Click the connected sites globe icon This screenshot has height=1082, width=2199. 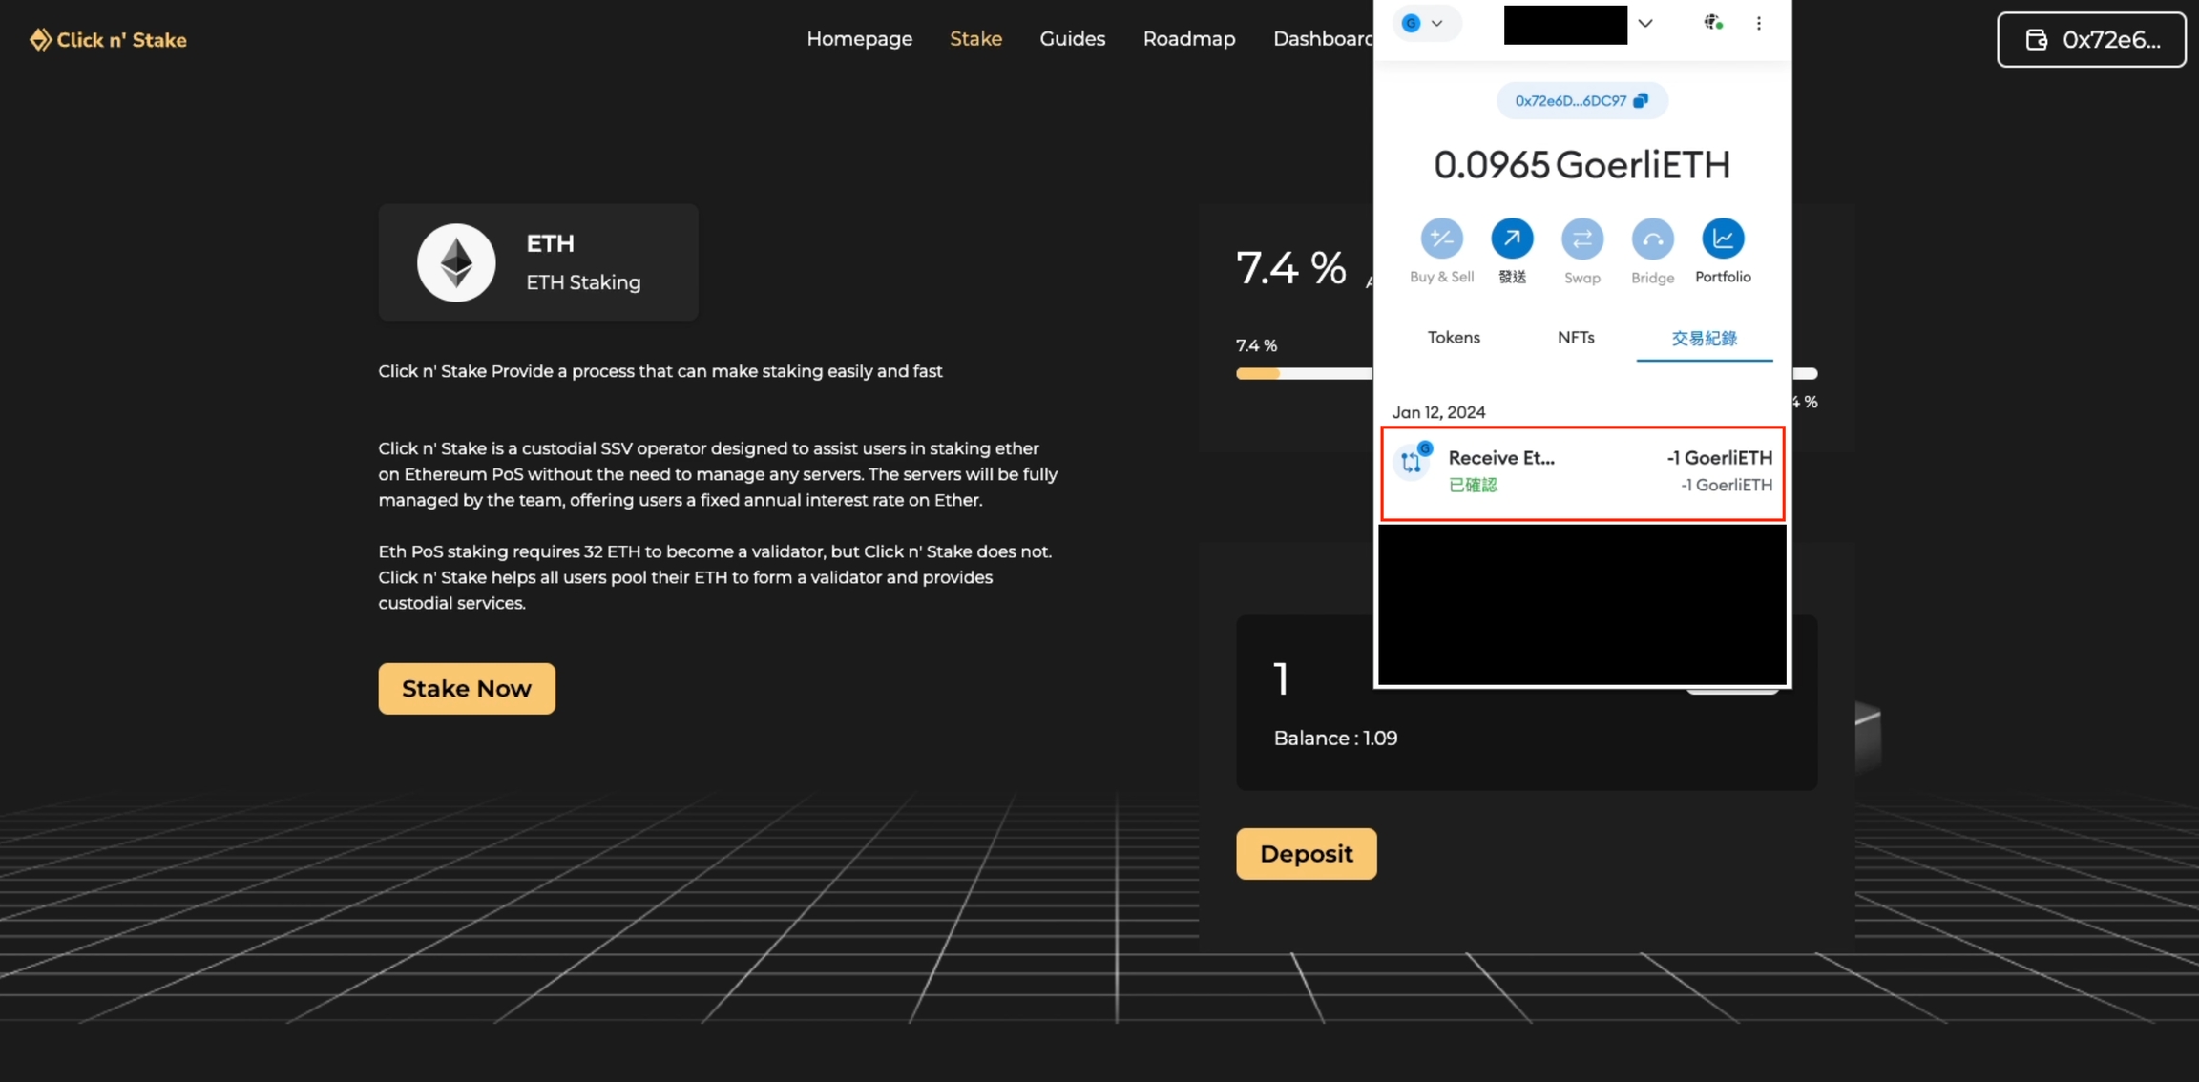click(x=1712, y=23)
